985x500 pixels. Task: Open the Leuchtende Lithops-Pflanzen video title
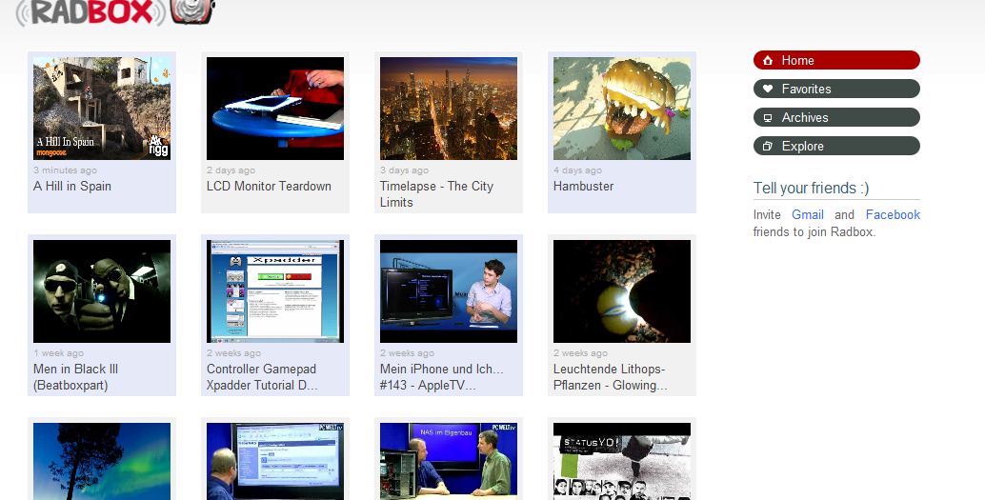coord(610,377)
